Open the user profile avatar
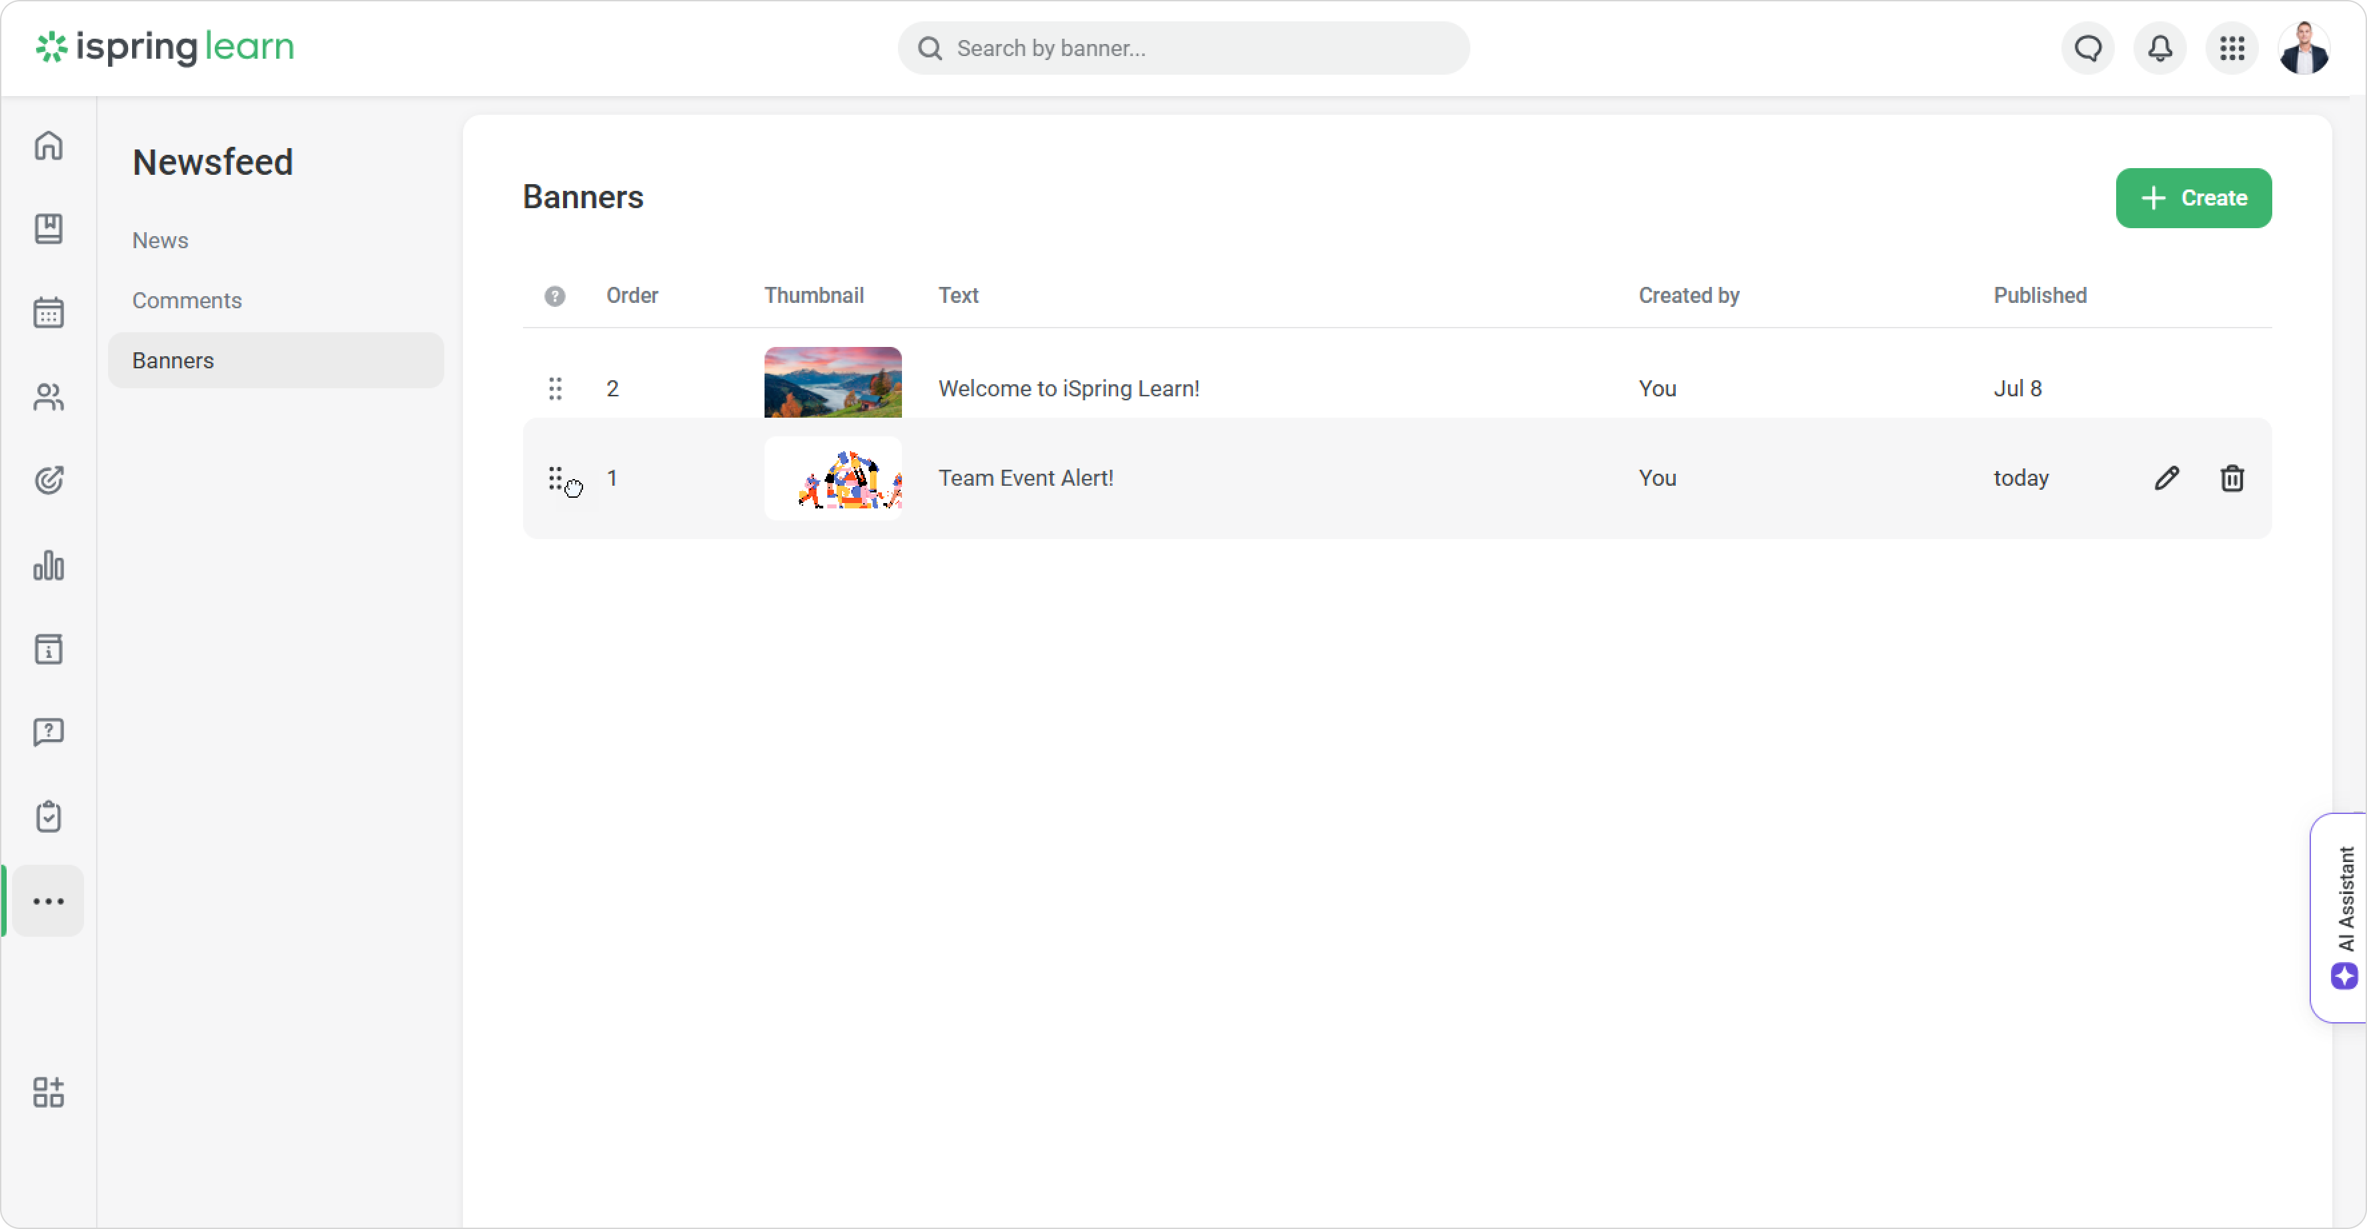This screenshot has height=1229, width=2367. click(x=2304, y=48)
